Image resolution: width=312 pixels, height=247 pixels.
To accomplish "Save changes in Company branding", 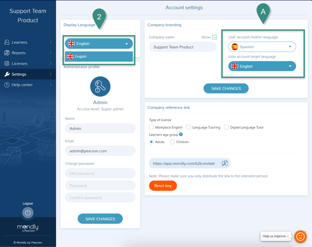I will click(226, 88).
